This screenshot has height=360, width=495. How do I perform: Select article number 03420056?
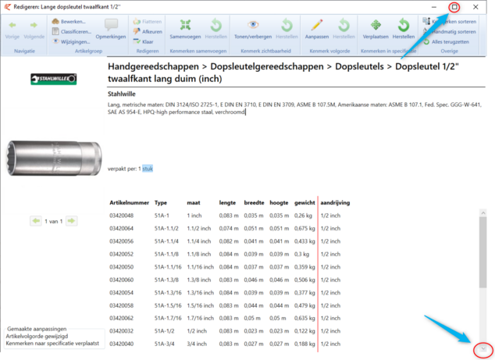[x=122, y=241]
